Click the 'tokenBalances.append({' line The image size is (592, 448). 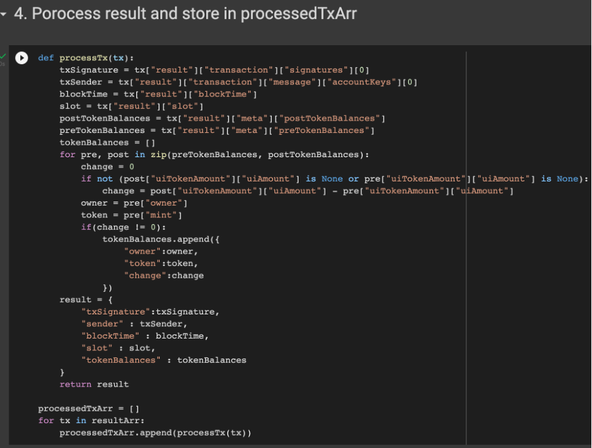coord(161,239)
